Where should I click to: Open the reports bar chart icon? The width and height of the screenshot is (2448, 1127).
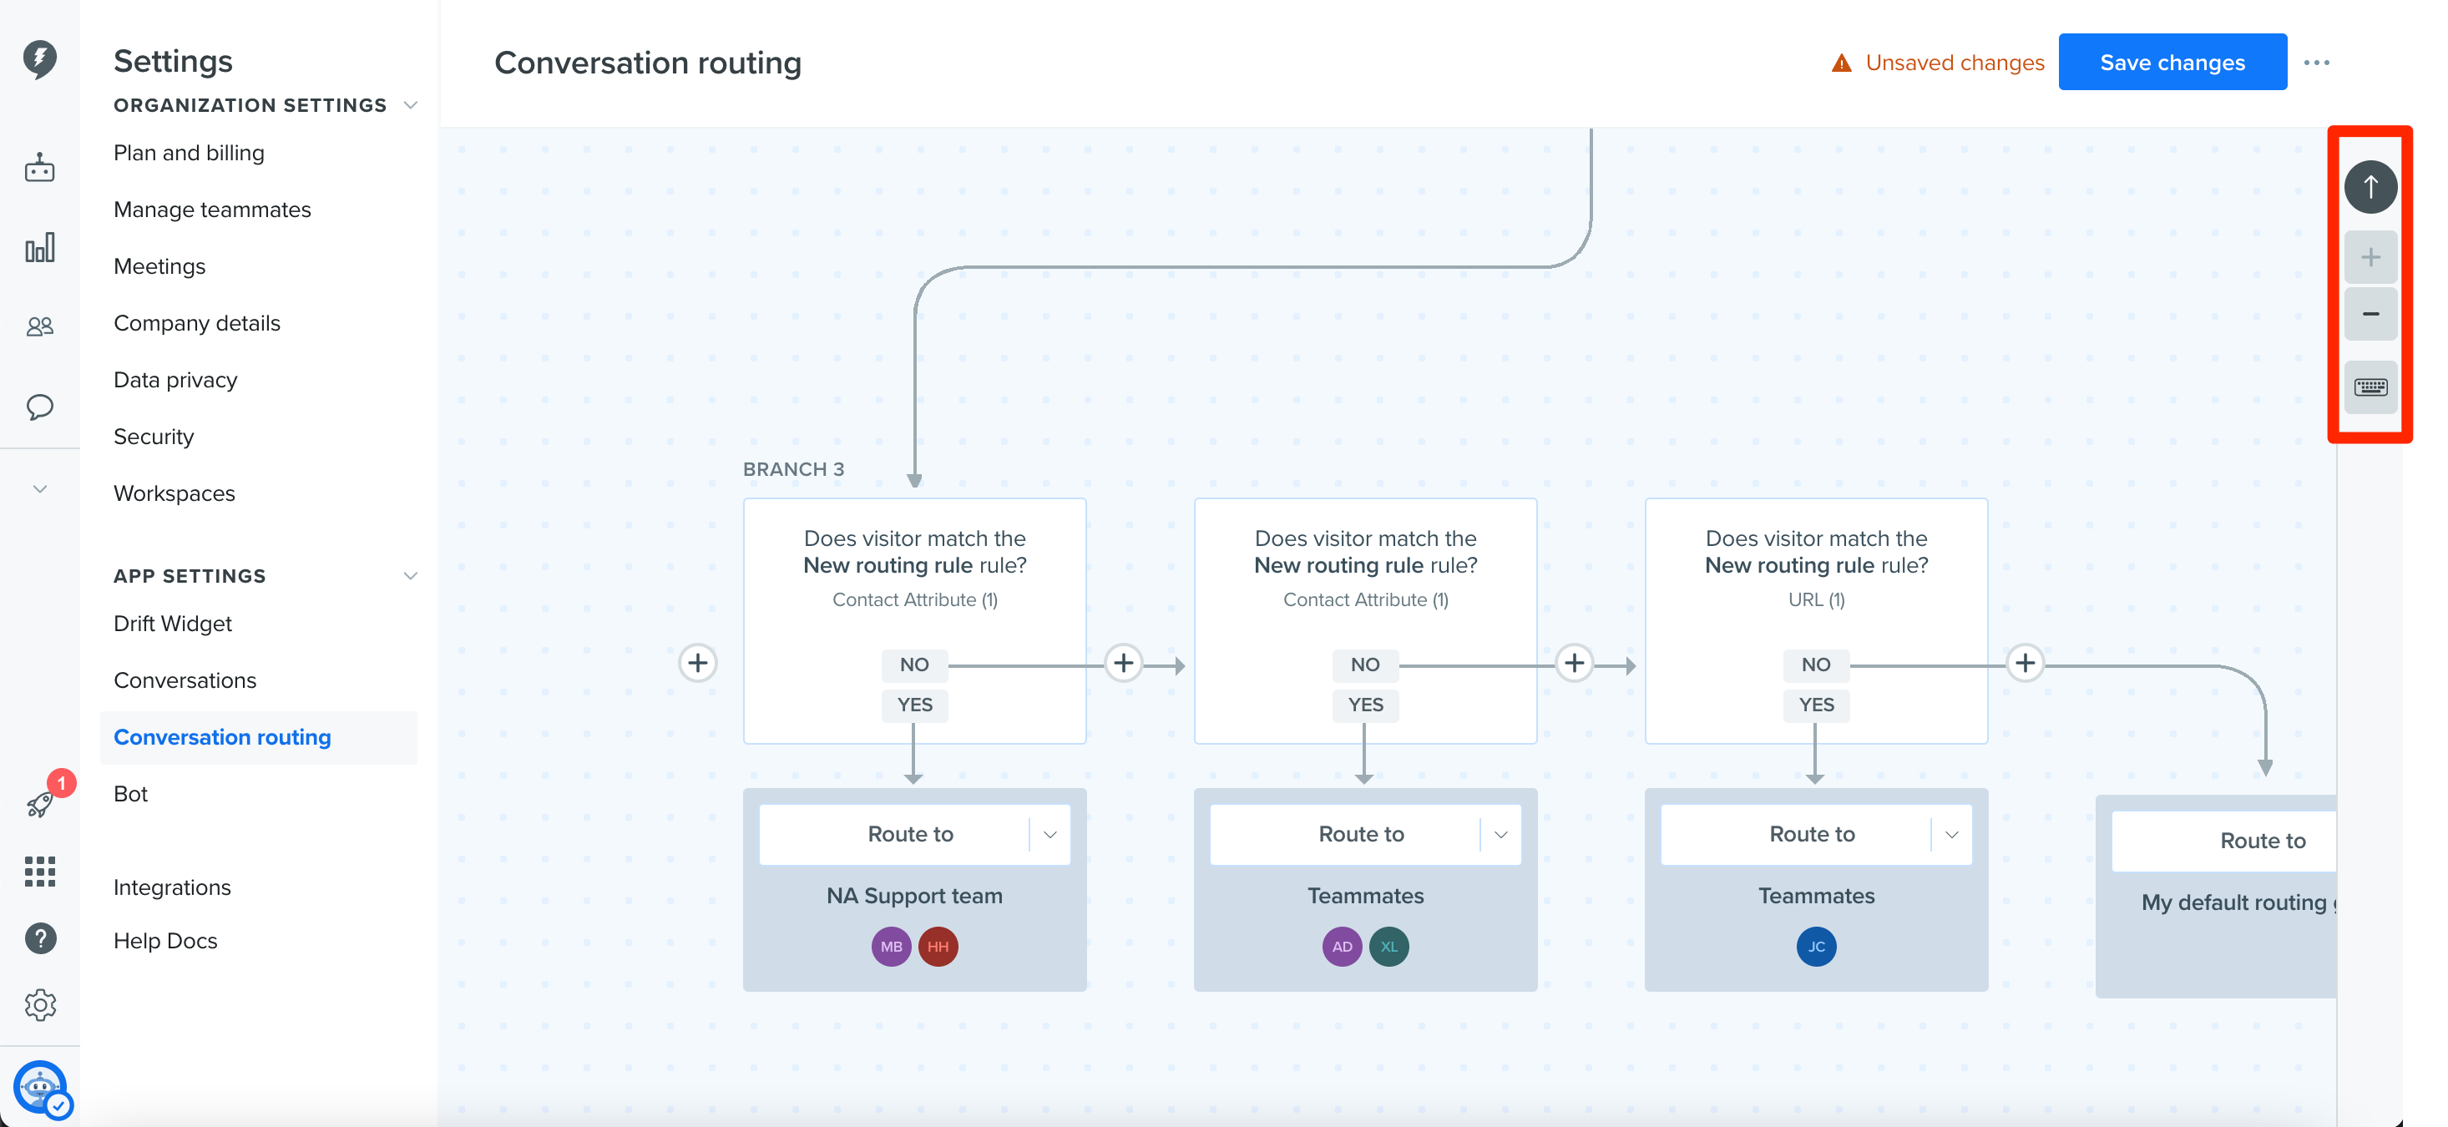[40, 248]
